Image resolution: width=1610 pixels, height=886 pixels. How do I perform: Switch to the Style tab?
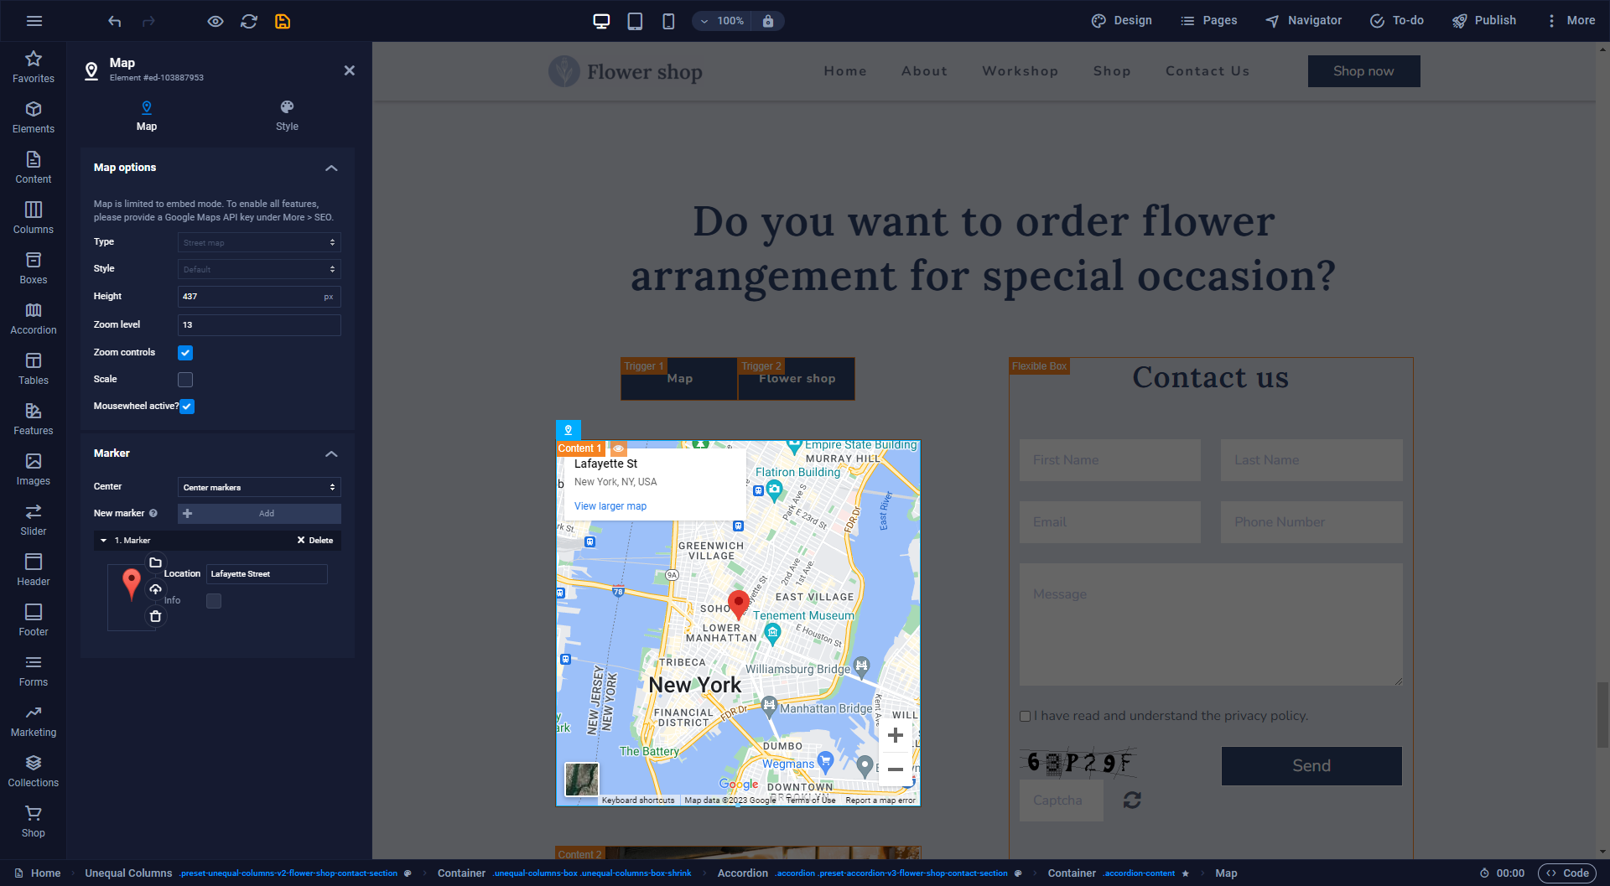point(287,116)
